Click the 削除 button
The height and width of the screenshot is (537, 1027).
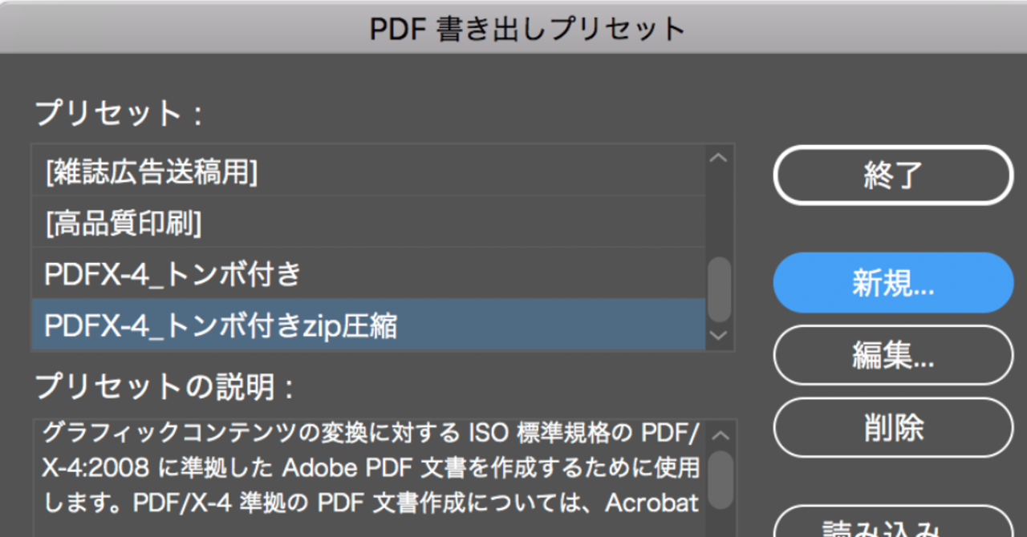[x=893, y=427]
